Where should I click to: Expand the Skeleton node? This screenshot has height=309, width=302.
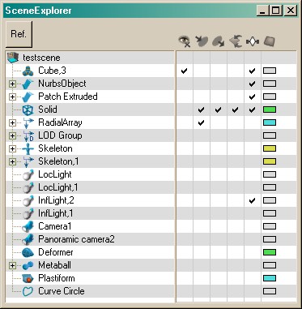point(12,148)
